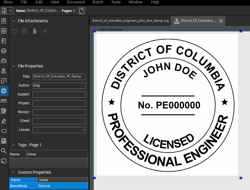Click the top-right blue selection handle

(241, 31)
